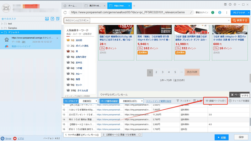Image resolution: width=251 pixels, height=141 pixels.
Task: Click the 全てのタスク header
Action: click(9, 19)
